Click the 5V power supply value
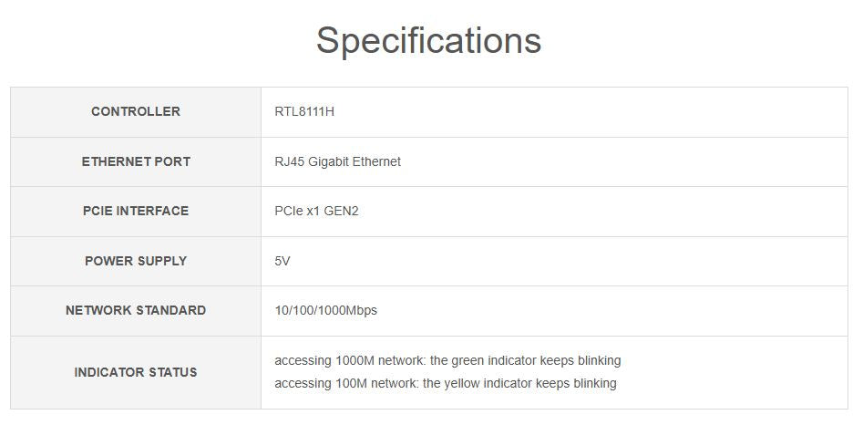Screen dimensions: 863x446 coord(283,261)
